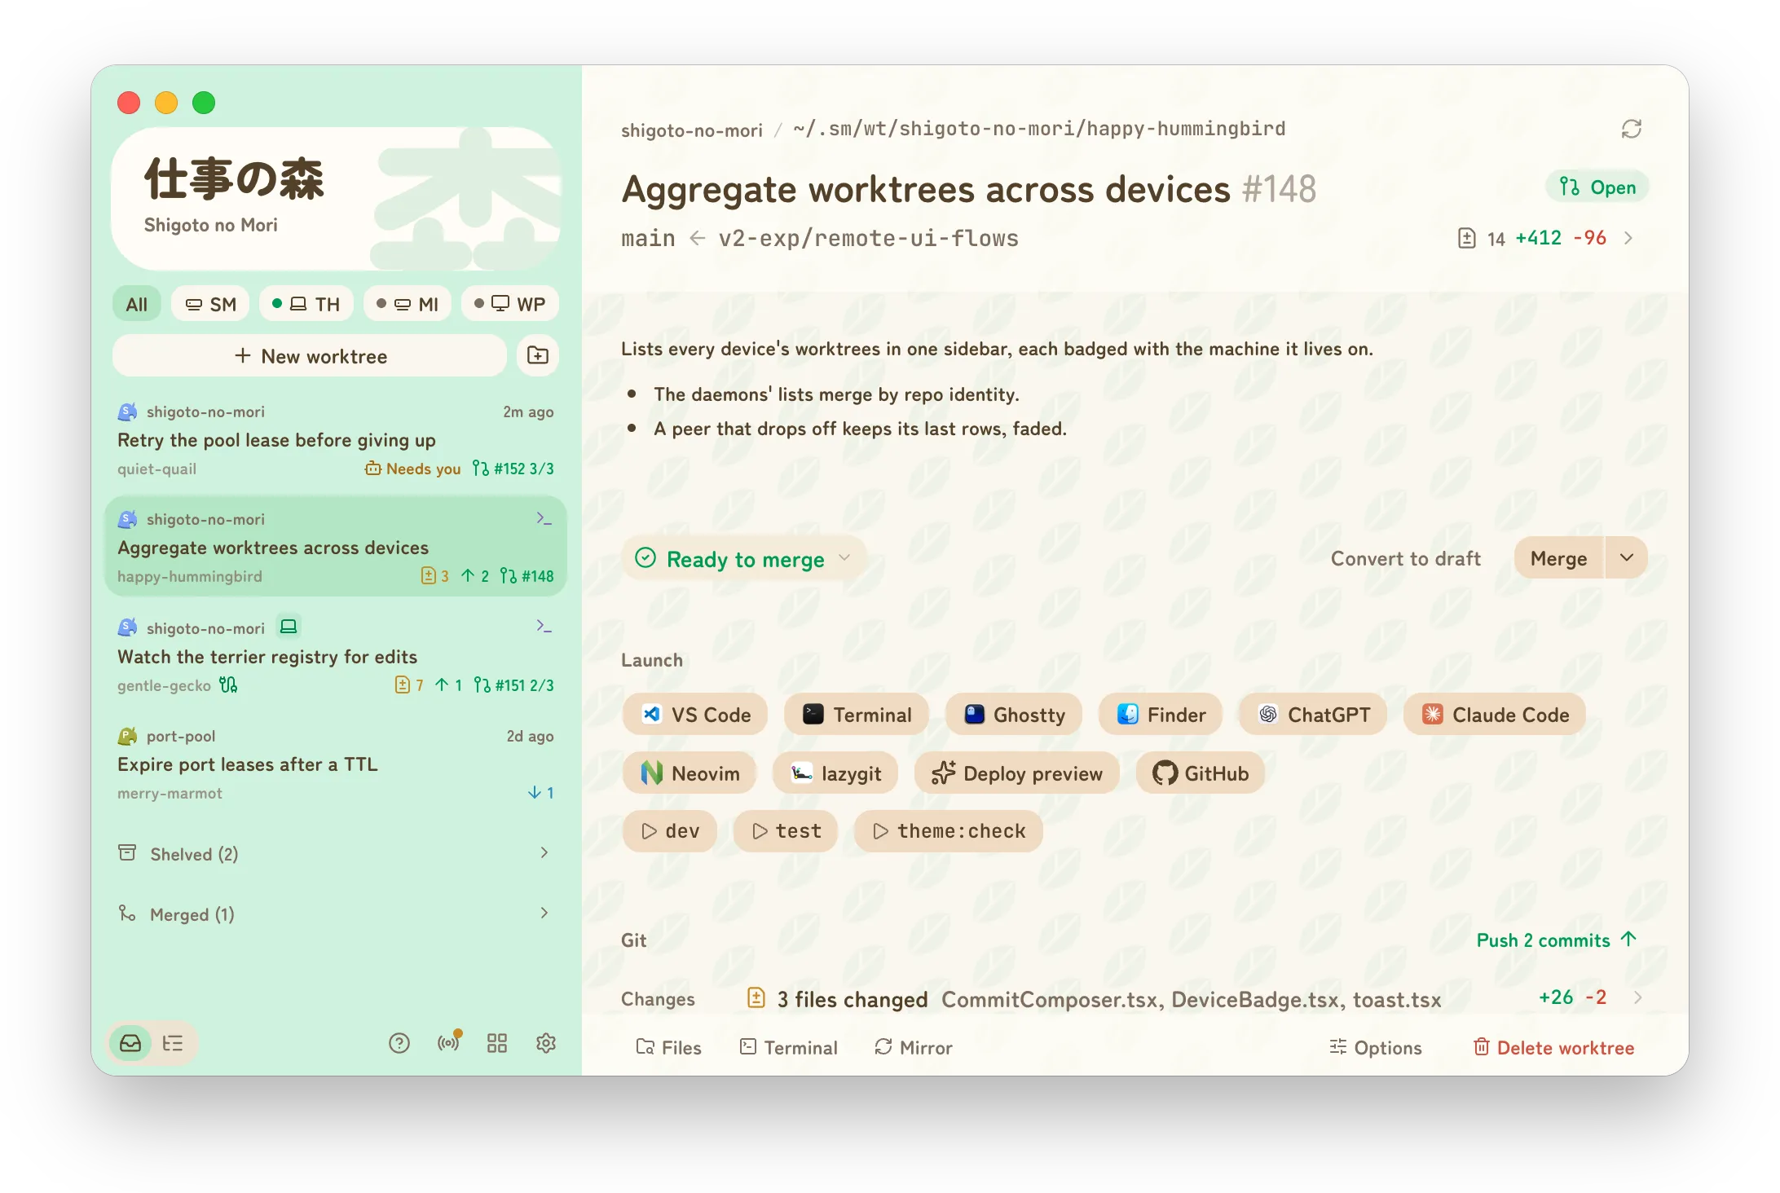1780x1193 pixels.
Task: Open terminal icon on happy-hummingbird row
Action: pyautogui.click(x=544, y=518)
